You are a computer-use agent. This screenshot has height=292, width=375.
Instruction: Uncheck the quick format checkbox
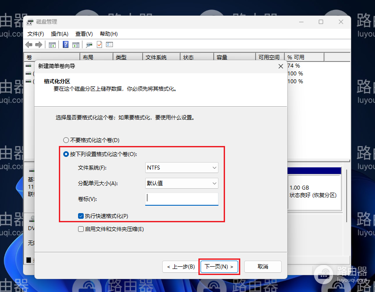pyautogui.click(x=81, y=216)
